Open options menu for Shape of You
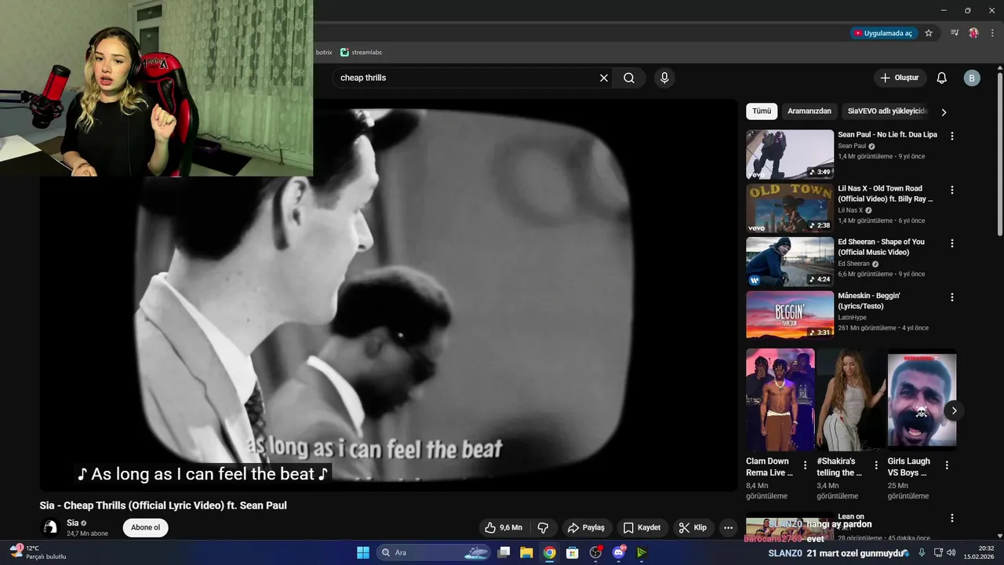 tap(952, 243)
